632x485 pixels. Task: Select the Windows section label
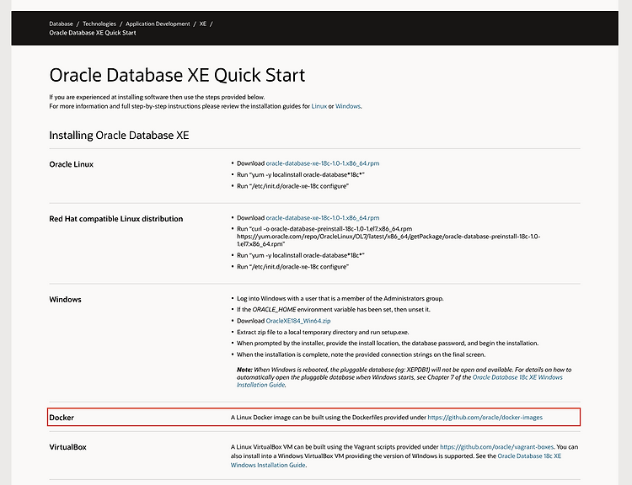tap(65, 299)
